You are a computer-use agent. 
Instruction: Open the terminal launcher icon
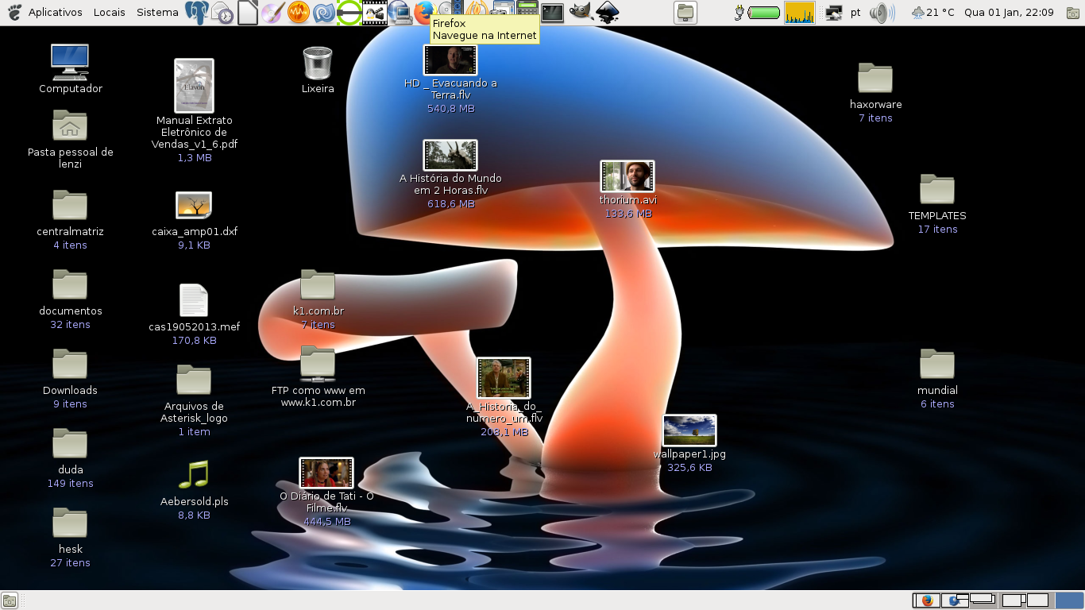(x=552, y=12)
